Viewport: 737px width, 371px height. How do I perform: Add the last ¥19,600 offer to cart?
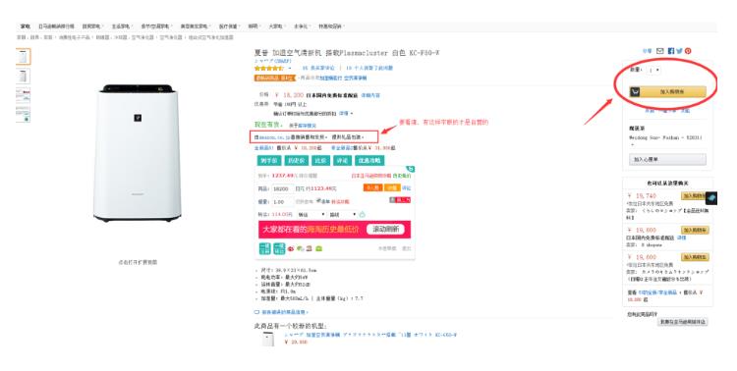[x=695, y=257]
